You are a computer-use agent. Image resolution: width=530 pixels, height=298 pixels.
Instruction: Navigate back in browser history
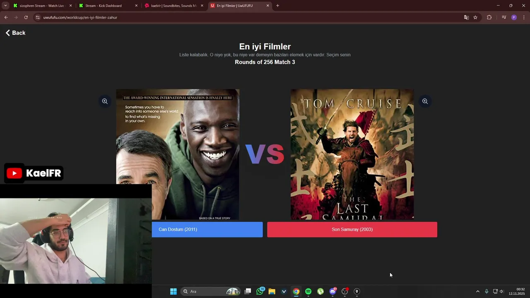click(6, 17)
